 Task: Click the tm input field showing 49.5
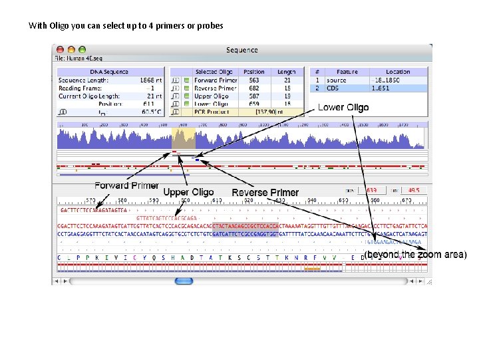414,190
